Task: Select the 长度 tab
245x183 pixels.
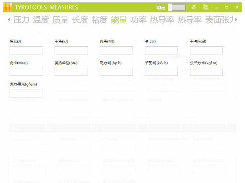Action: tap(80, 20)
